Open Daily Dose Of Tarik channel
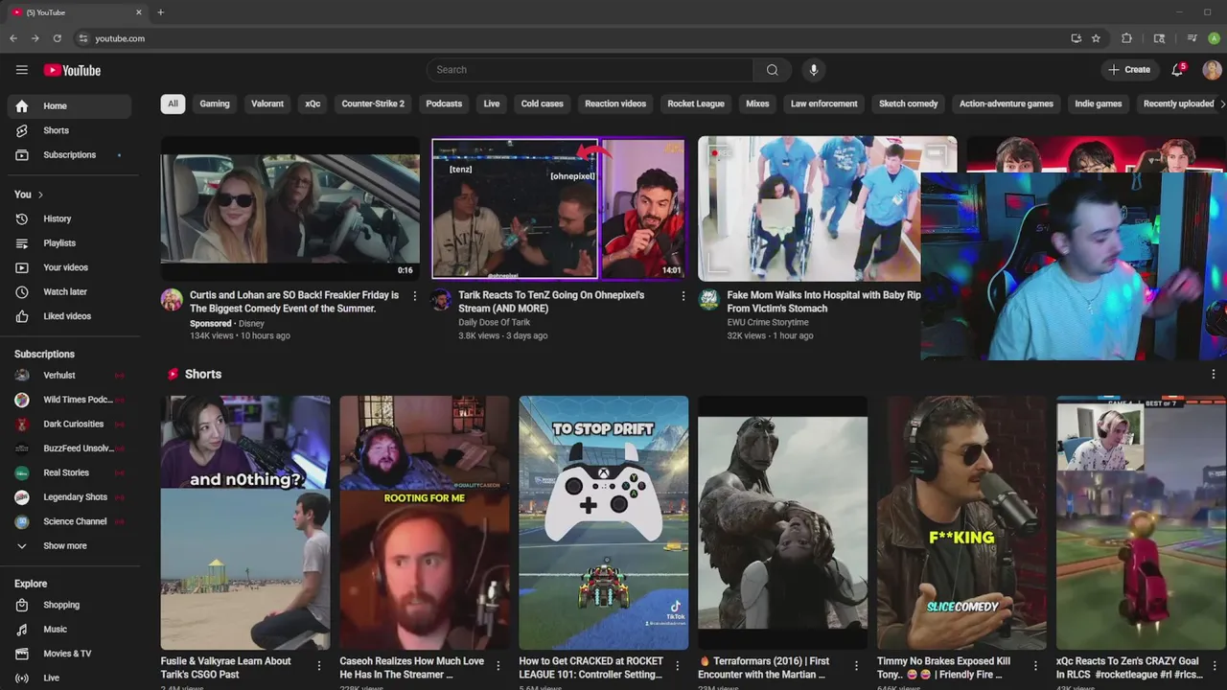 pyautogui.click(x=494, y=323)
